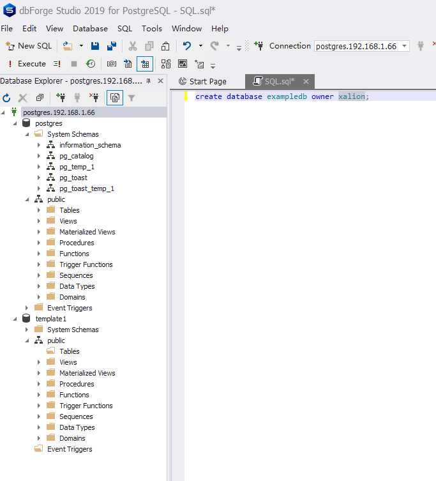Viewport: 436px width, 481px height.
Task: Click the grey Redo arrow
Action: (x=214, y=46)
